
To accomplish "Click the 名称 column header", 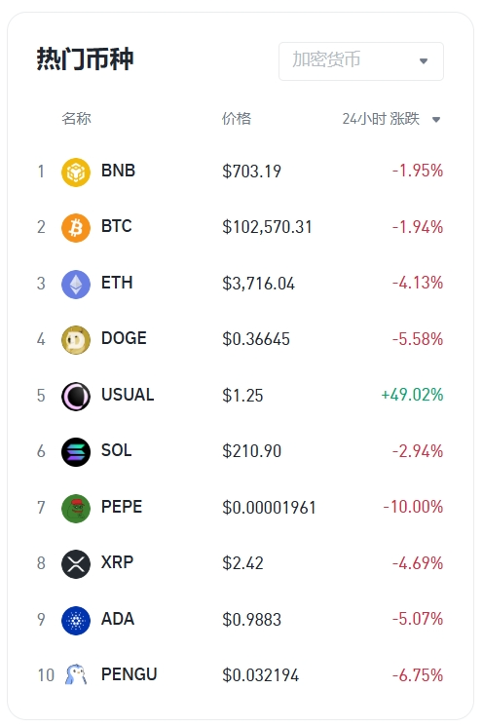I will pos(77,118).
